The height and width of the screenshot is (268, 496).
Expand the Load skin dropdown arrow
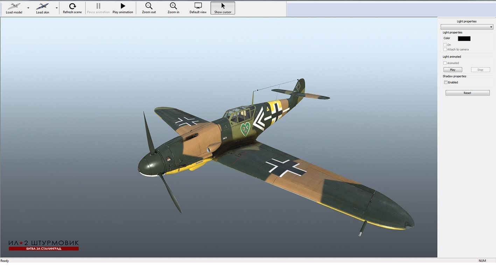pyautogui.click(x=57, y=8)
